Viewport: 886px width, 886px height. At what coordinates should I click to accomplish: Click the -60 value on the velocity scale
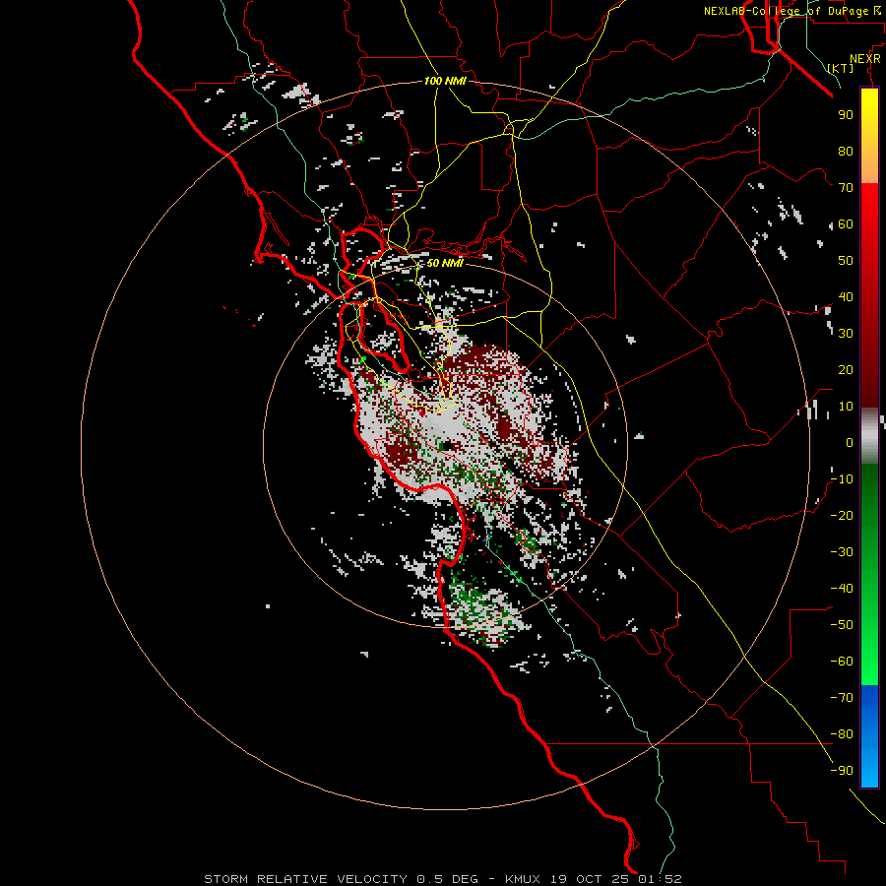point(842,662)
